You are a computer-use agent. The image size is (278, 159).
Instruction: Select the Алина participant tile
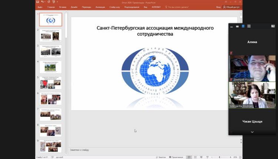(x=252, y=42)
